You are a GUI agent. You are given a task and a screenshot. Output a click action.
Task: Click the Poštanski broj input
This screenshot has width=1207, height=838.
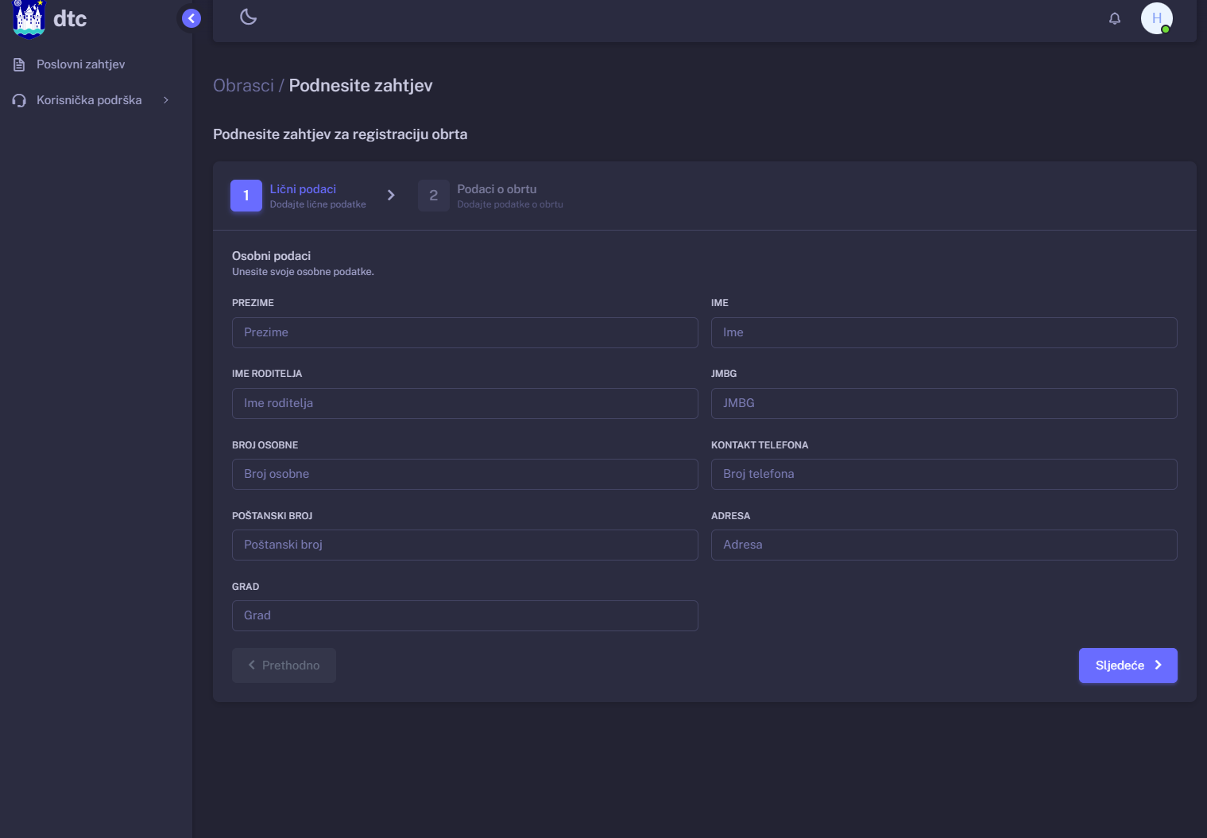coord(465,545)
